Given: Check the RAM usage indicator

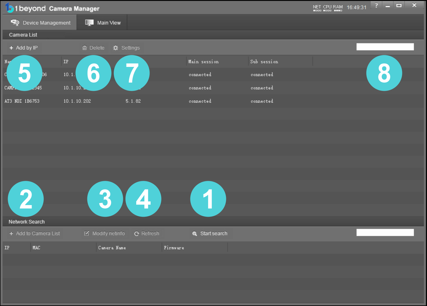Looking at the screenshot, I should tap(338, 8).
